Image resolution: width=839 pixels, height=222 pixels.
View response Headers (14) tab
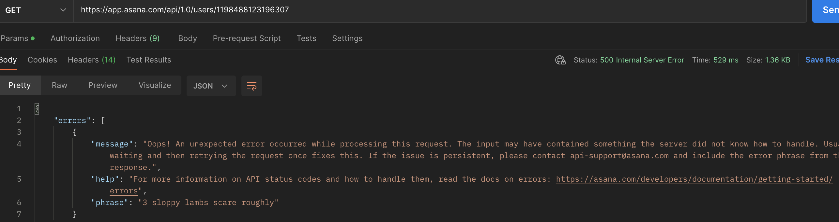pyautogui.click(x=91, y=60)
